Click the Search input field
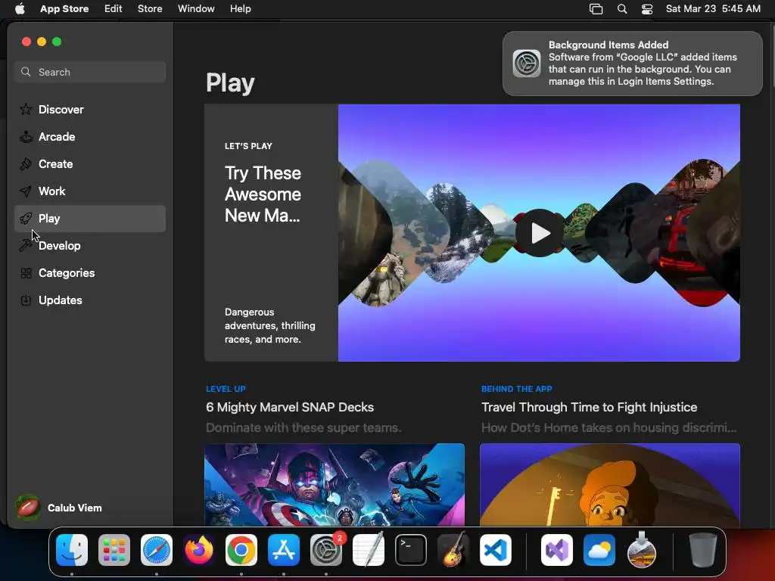Image resolution: width=775 pixels, height=581 pixels. [x=90, y=72]
